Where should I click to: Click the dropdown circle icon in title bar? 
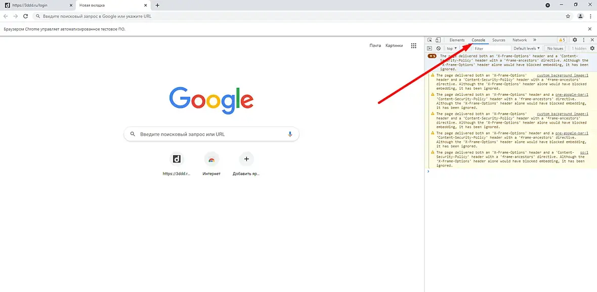tap(547, 6)
